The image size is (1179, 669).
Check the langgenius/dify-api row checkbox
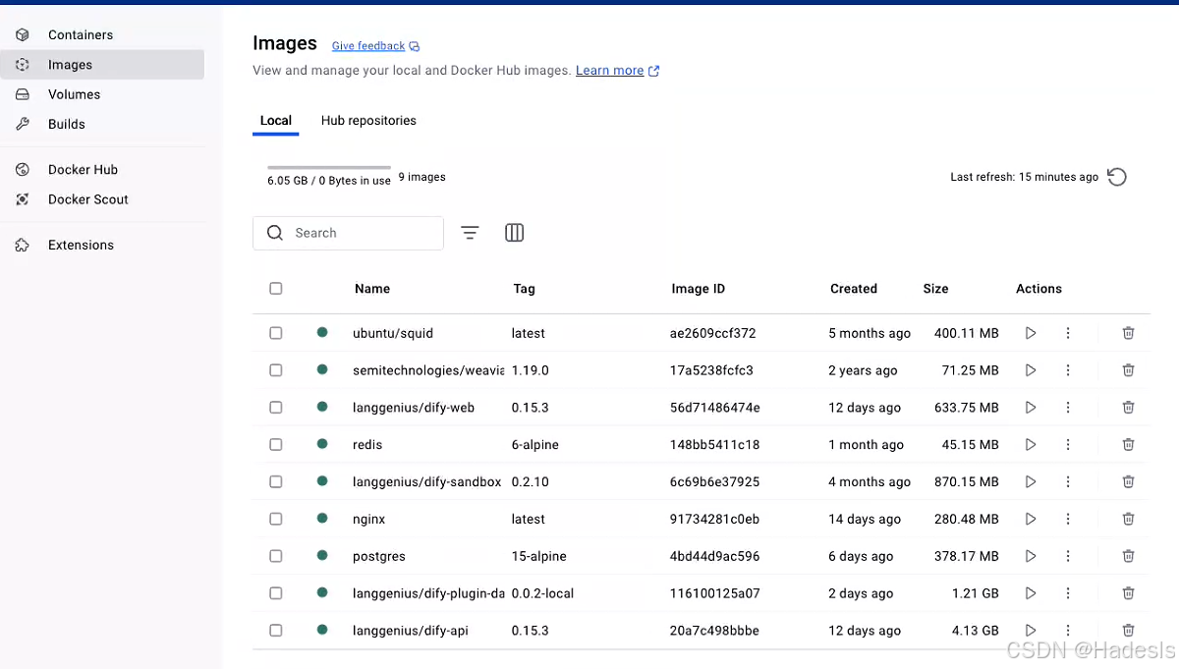276,631
